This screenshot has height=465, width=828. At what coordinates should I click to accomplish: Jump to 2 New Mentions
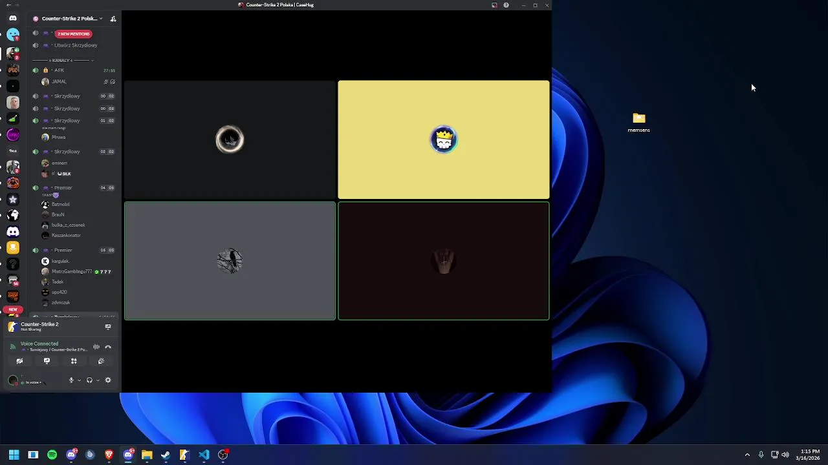click(x=73, y=34)
